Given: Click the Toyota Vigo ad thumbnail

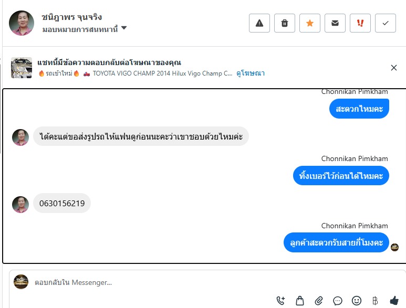Looking at the screenshot, I should click(22, 68).
